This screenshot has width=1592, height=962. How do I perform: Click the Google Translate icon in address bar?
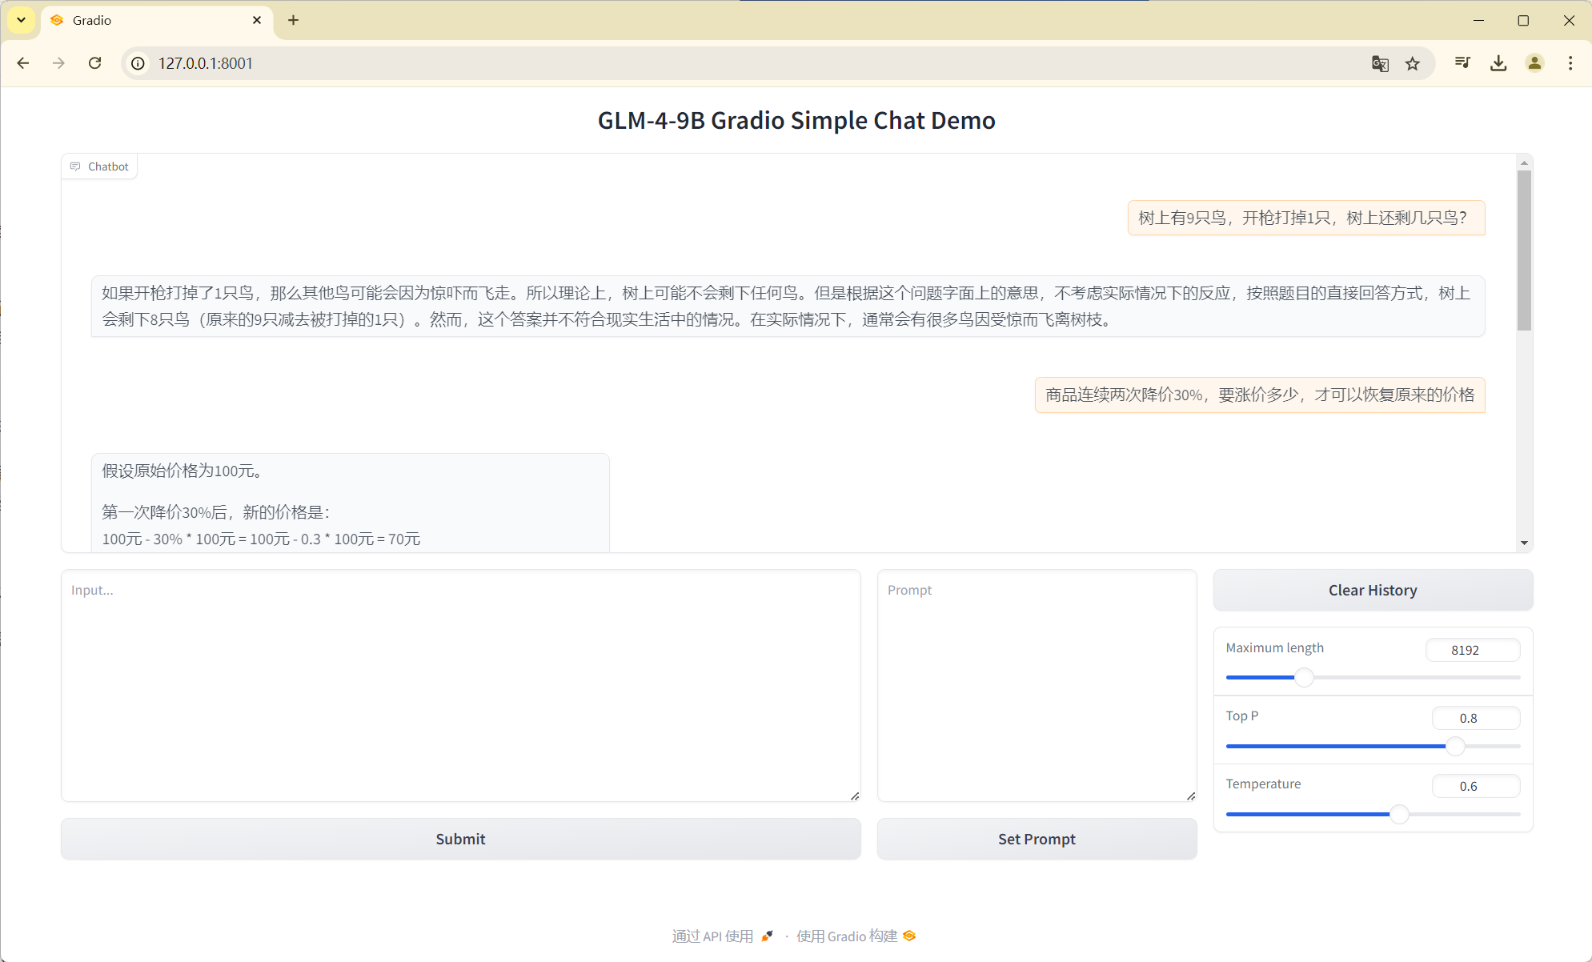click(x=1380, y=63)
